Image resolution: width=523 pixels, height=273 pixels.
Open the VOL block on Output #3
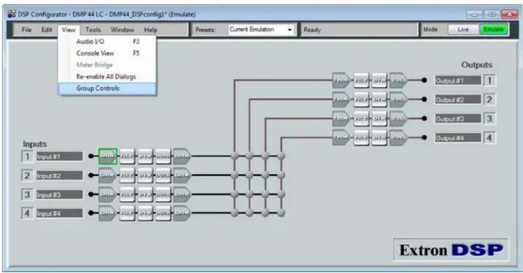[x=398, y=118]
